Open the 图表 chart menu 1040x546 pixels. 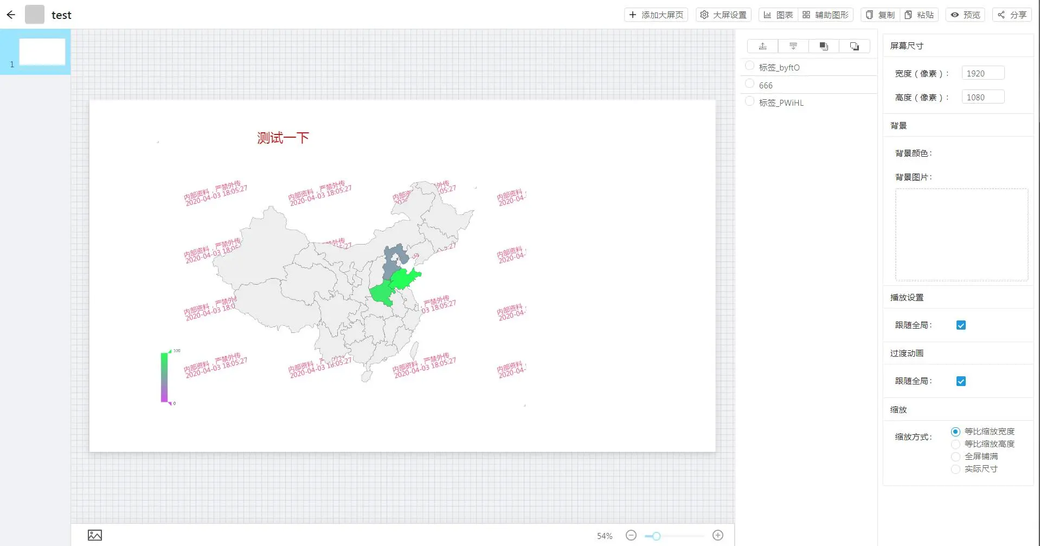779,15
